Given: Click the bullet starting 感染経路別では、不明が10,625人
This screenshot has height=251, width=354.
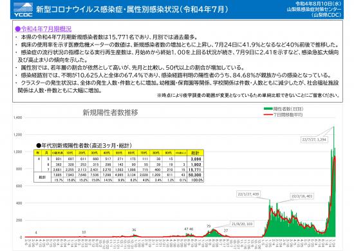Looking at the screenshot, I should 173,75.
